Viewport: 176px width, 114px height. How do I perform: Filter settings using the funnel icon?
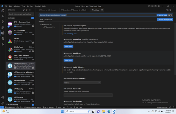click(171, 15)
